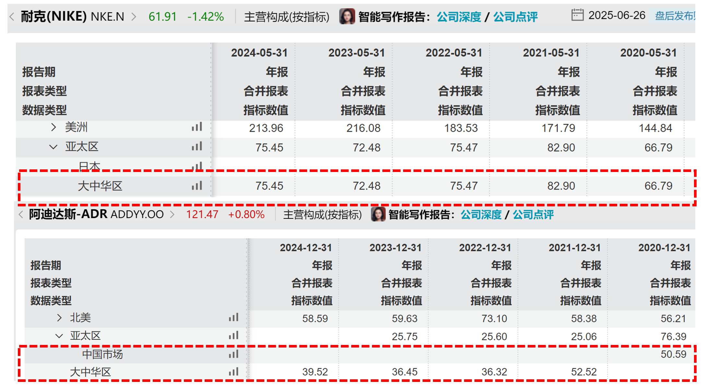Select Adidas column header 2023-12-31

click(x=395, y=248)
